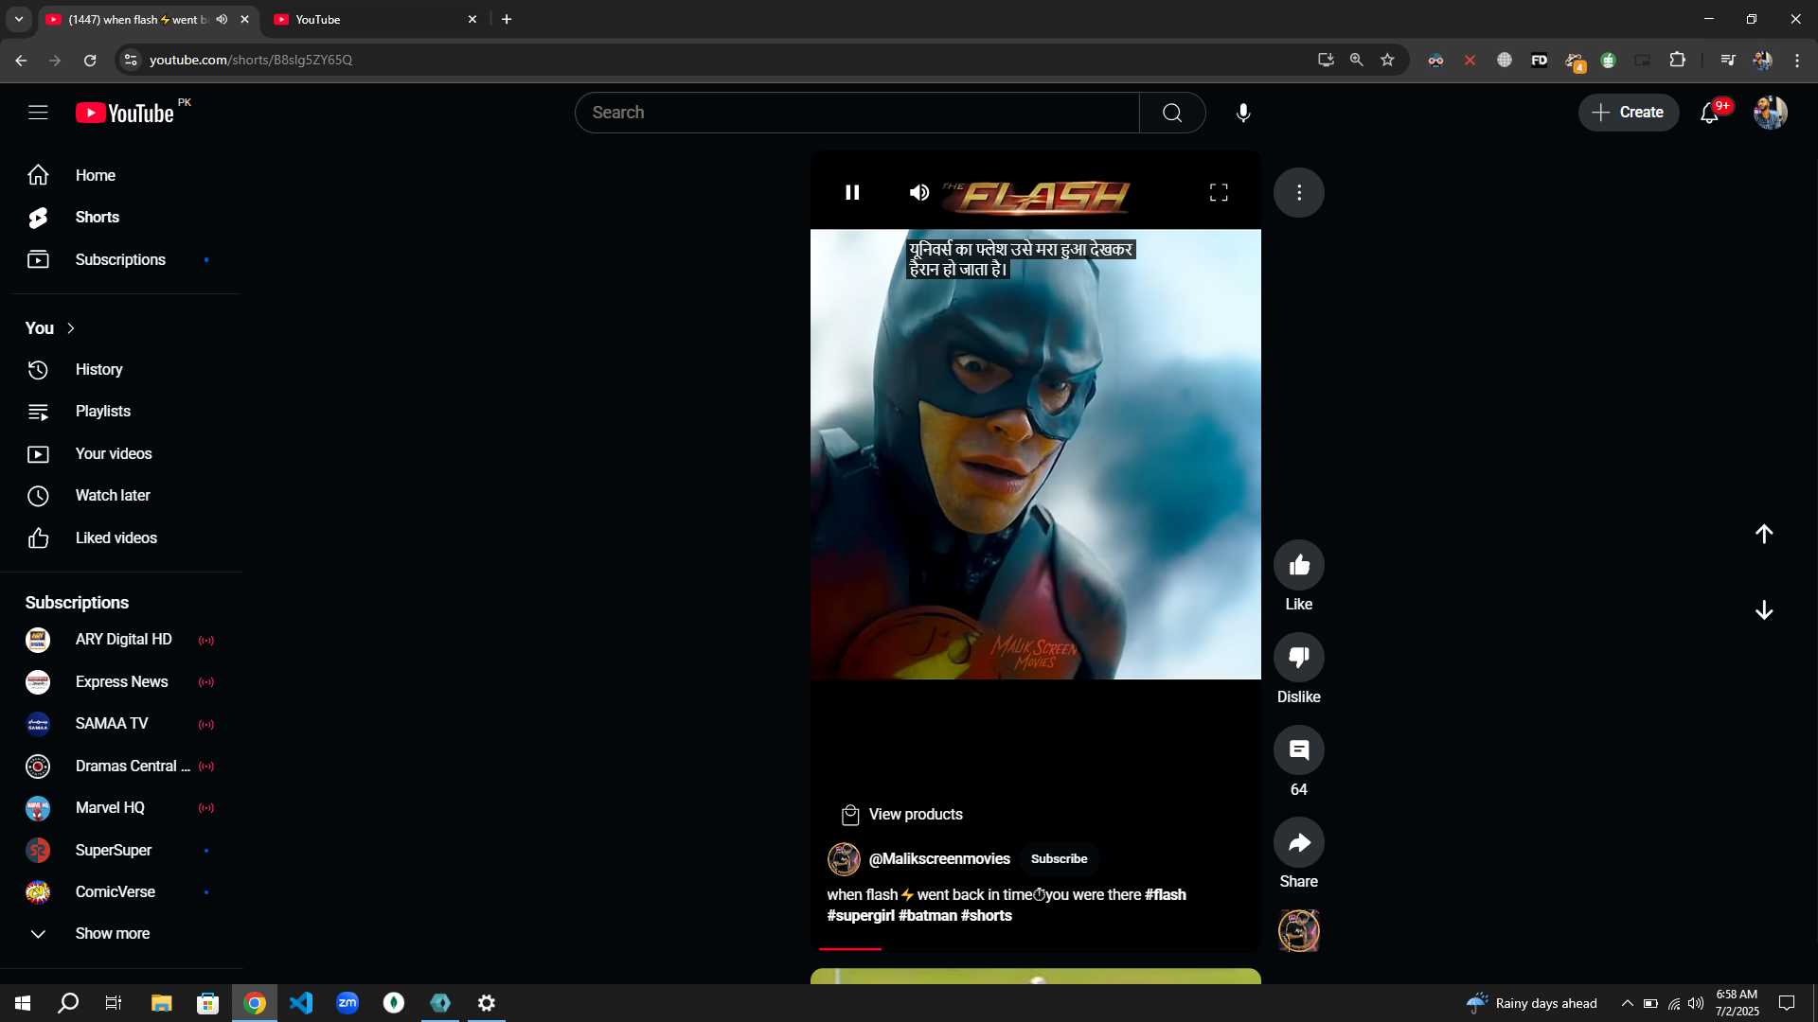Open Shorts in sidebar
The height and width of the screenshot is (1022, 1818).
(x=121, y=218)
